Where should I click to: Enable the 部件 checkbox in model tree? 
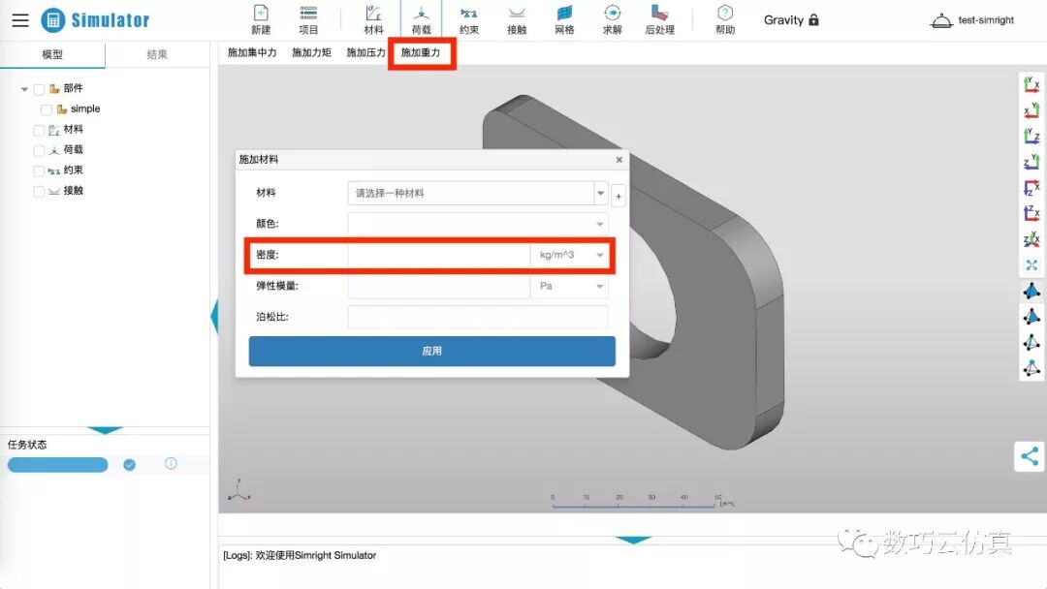[x=37, y=87]
